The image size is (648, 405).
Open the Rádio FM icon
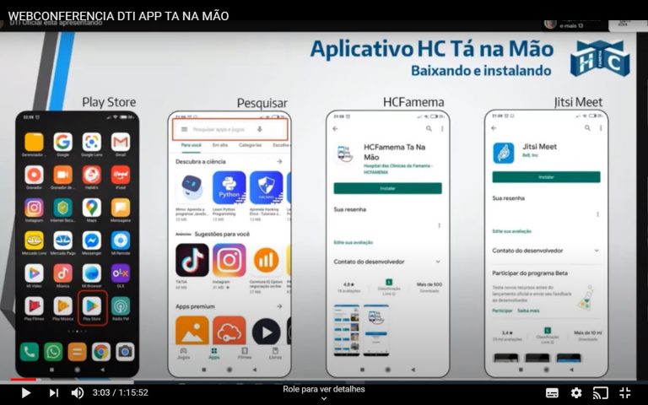121,305
